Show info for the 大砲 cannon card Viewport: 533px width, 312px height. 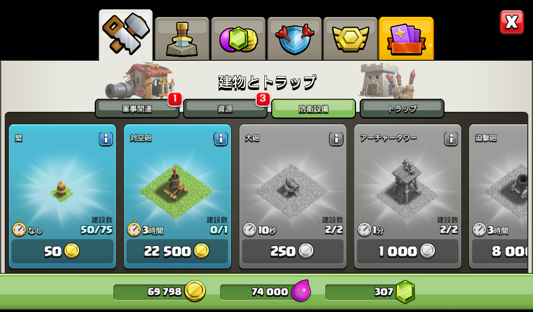[x=336, y=139]
